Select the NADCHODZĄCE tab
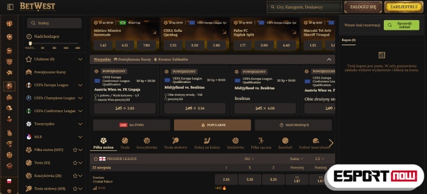 293,125
